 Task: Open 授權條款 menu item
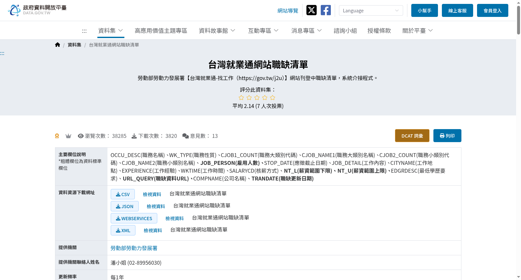(379, 31)
